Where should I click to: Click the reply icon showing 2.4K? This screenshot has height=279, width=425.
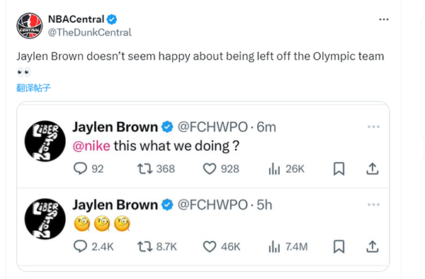point(80,246)
